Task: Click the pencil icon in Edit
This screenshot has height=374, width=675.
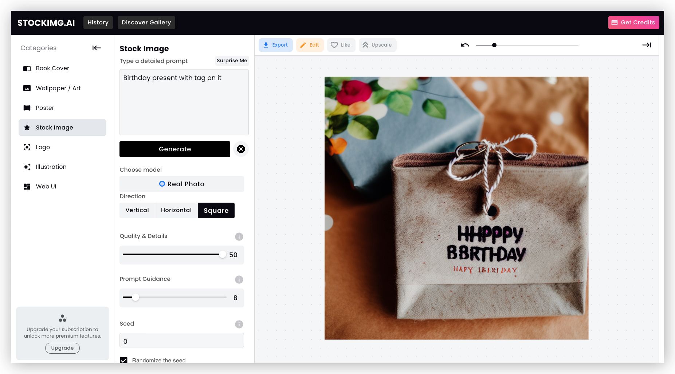Action: pos(303,45)
